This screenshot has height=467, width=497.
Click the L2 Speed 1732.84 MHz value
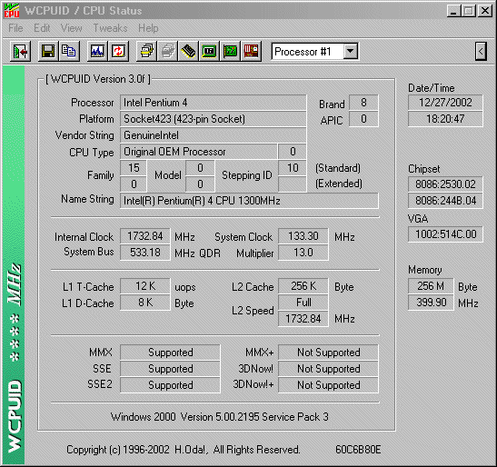click(x=303, y=319)
